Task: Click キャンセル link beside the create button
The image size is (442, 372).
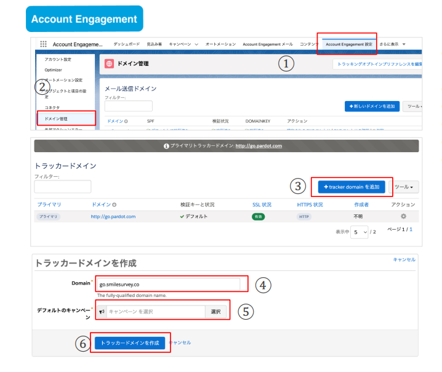Action: pos(180,342)
